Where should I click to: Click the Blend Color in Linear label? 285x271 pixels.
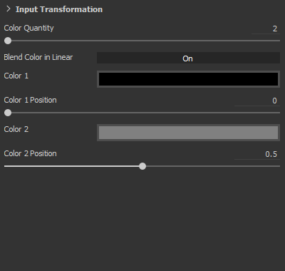(38, 57)
